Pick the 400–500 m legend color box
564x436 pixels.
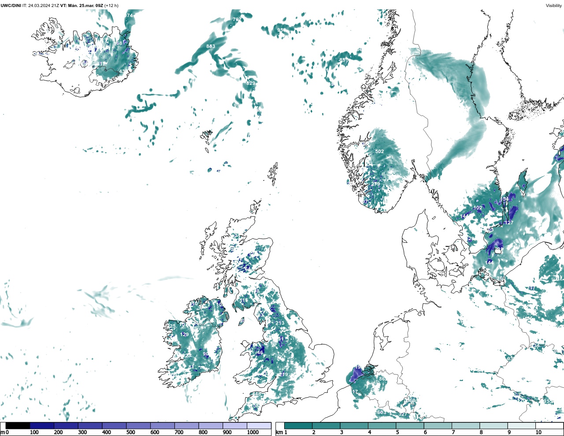tap(114, 425)
